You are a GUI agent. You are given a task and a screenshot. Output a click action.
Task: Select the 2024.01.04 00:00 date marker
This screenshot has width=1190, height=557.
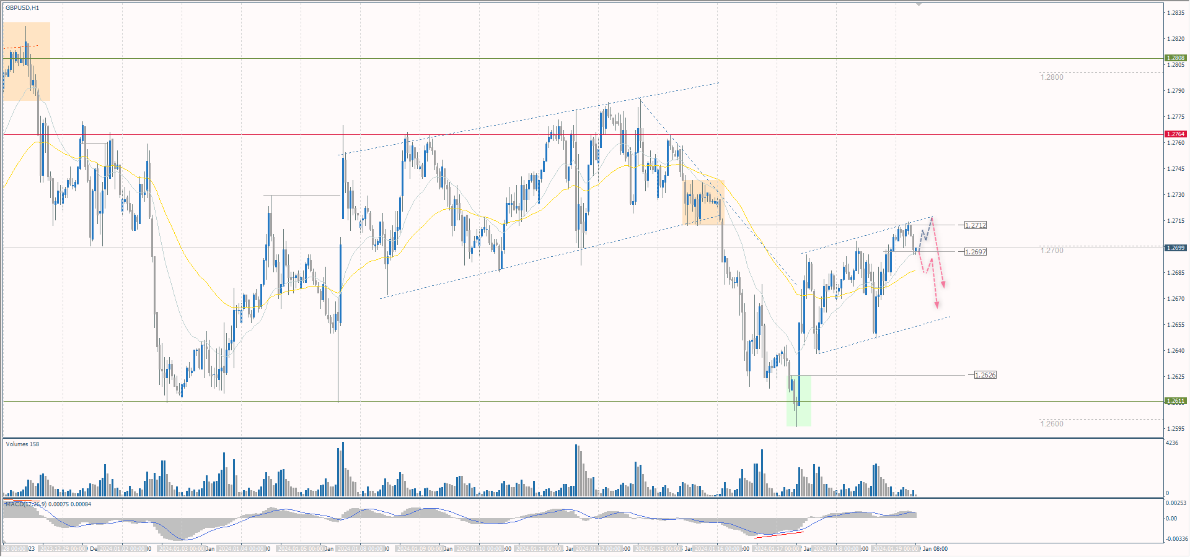pyautogui.click(x=241, y=549)
